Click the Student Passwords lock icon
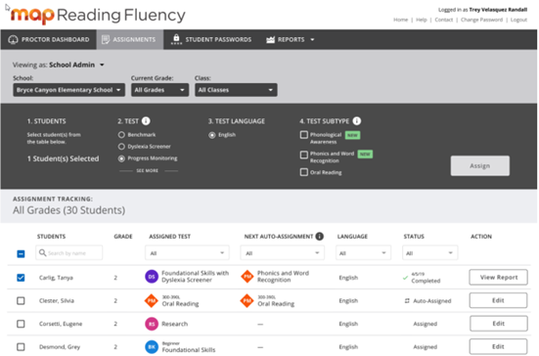The width and height of the screenshot is (539, 356). [x=176, y=39]
